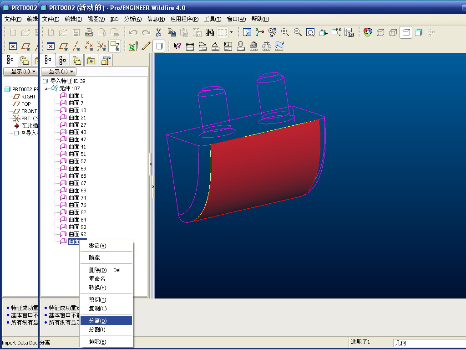Open the 显示(O) dropdown in model tree
This screenshot has height=350, width=466.
(x=59, y=72)
